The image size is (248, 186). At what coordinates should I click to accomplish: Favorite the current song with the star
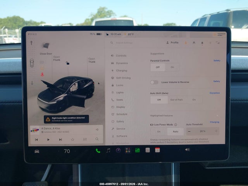click(x=72, y=139)
